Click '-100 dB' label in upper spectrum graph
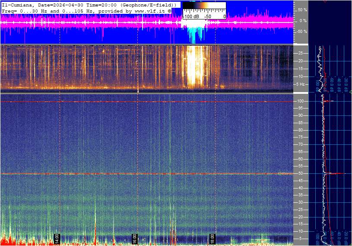Screen dimensions: 352x246 pyautogui.click(x=317, y=85)
